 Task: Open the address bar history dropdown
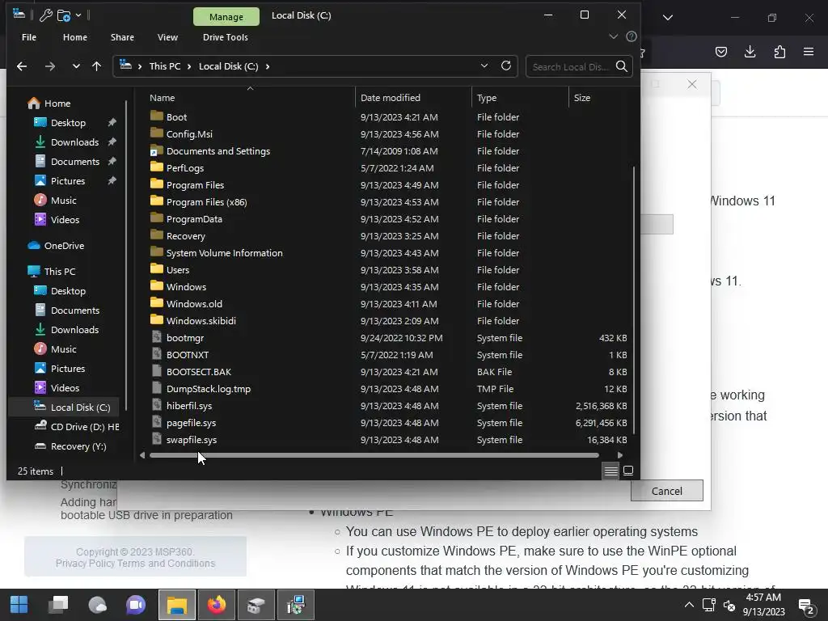click(x=484, y=66)
